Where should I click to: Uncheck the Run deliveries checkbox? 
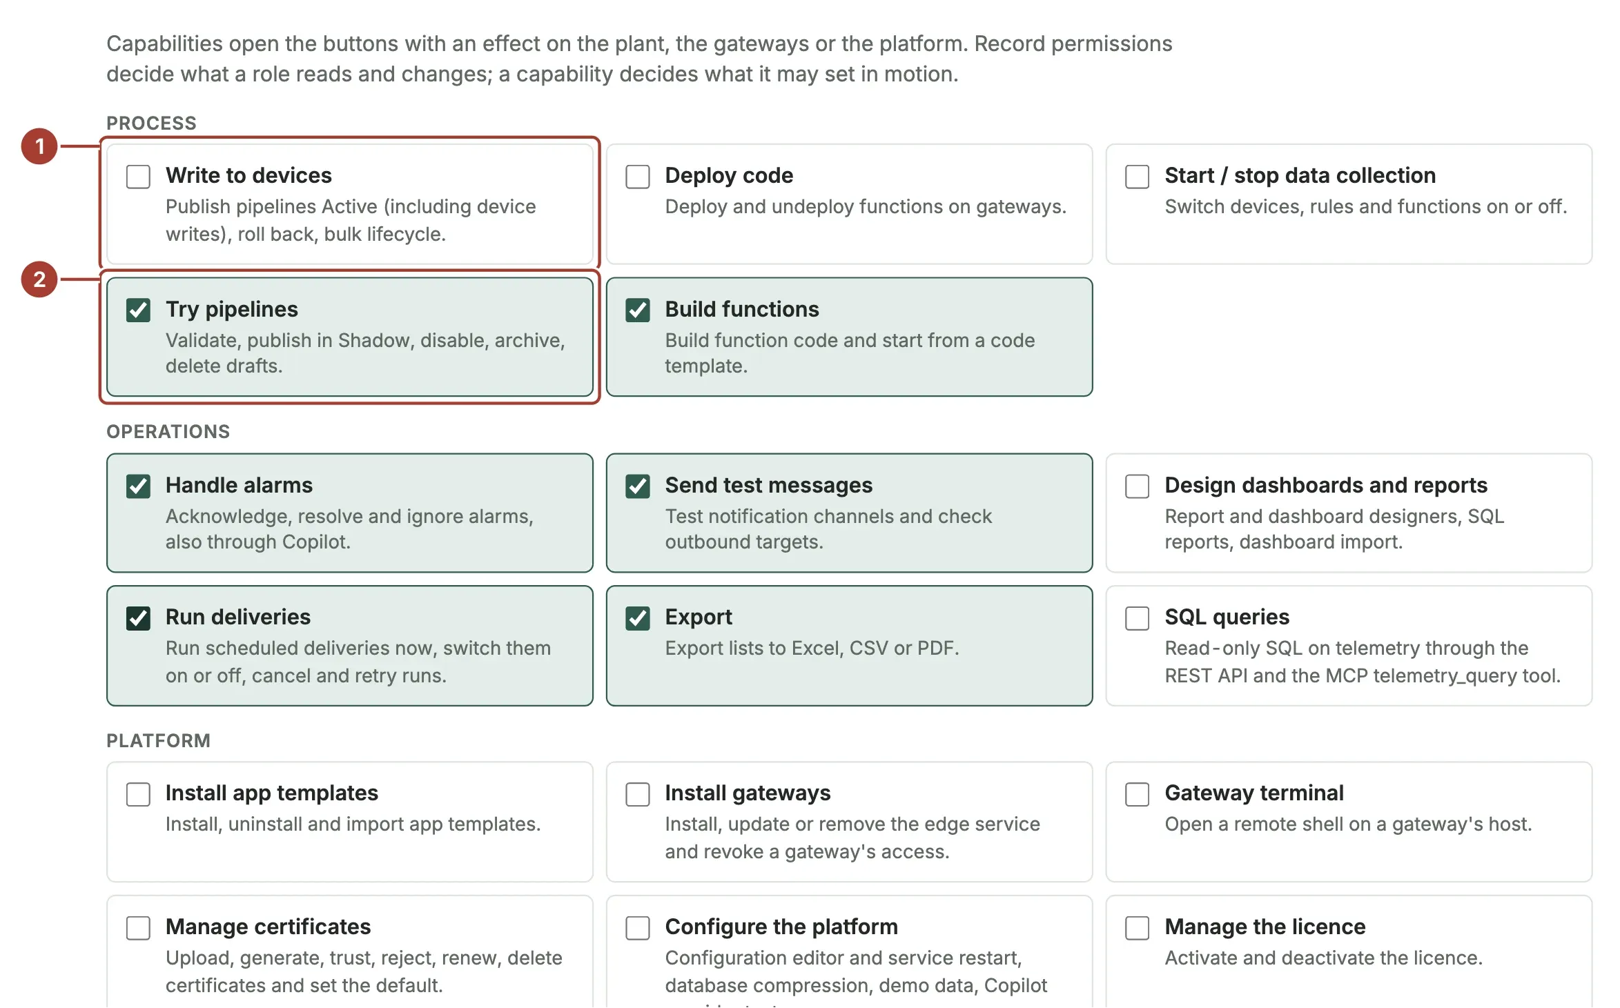point(138,618)
